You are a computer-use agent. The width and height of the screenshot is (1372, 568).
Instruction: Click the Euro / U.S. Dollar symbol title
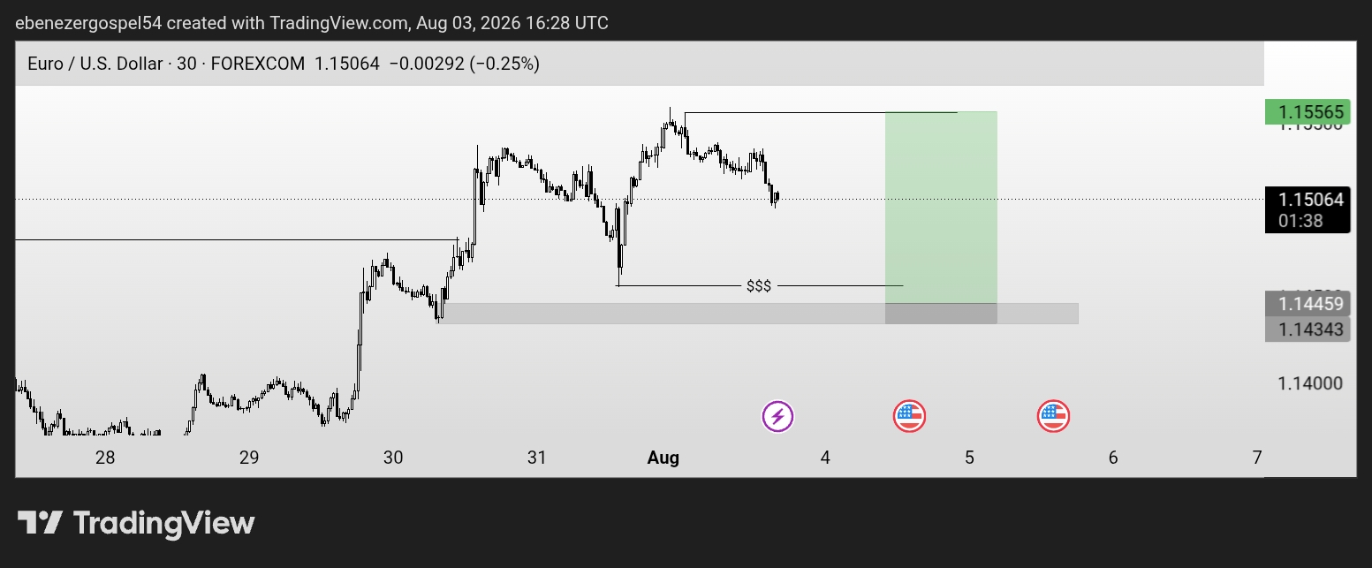coord(96,64)
